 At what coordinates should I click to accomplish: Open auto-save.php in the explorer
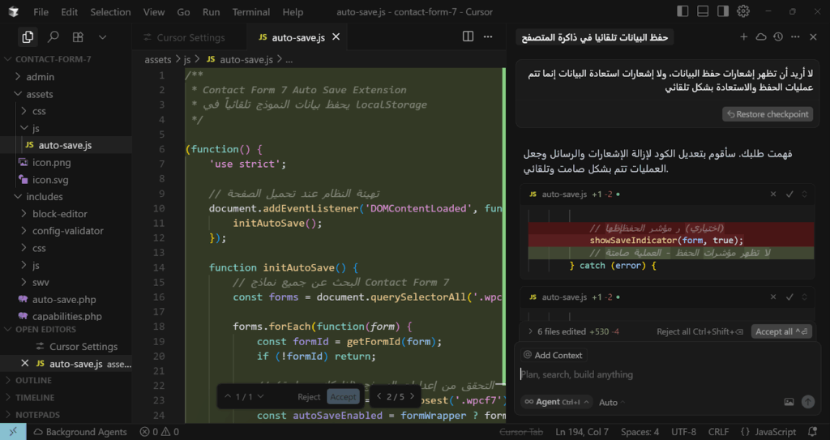(66, 299)
